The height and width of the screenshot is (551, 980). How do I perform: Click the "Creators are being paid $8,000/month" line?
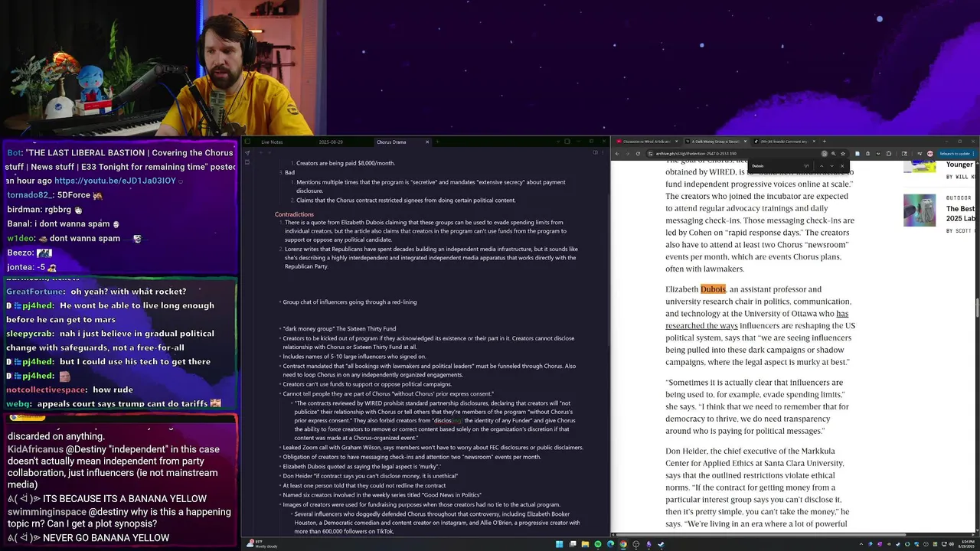click(345, 163)
